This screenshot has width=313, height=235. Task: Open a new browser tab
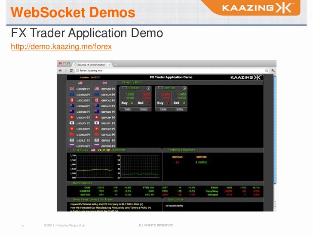point(115,65)
